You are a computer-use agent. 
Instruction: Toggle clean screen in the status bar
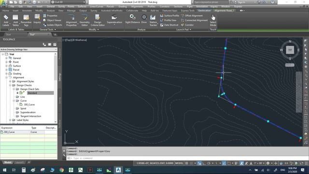[302, 163]
